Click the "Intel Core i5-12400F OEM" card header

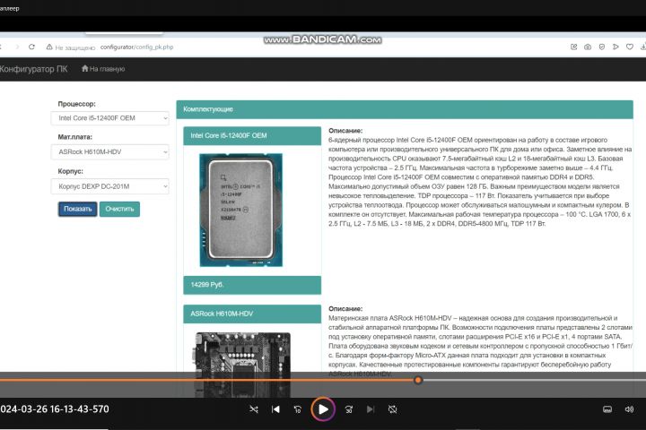pos(252,136)
